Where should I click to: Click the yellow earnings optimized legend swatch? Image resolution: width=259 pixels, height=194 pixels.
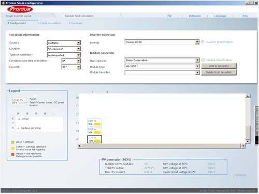13,148
